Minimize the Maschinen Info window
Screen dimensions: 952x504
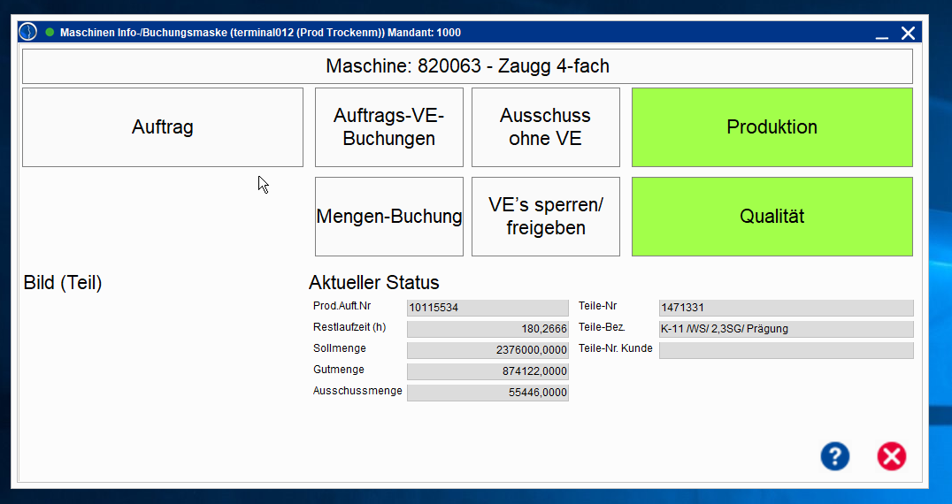point(881,34)
